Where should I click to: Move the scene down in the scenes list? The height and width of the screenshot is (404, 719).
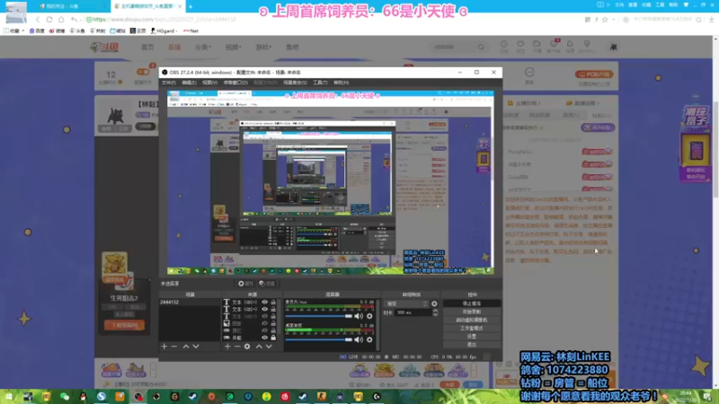pos(196,347)
